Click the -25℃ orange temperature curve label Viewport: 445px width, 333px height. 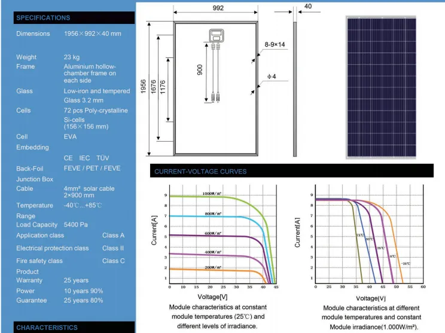coord(406,263)
